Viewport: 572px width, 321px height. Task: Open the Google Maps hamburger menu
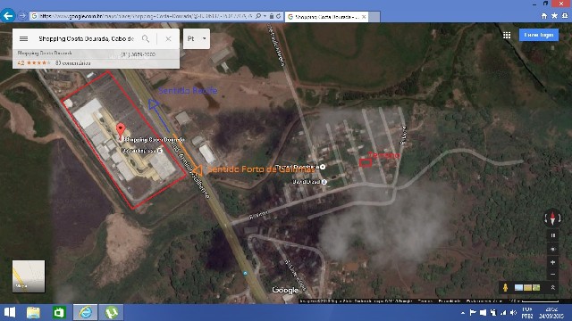[24, 38]
